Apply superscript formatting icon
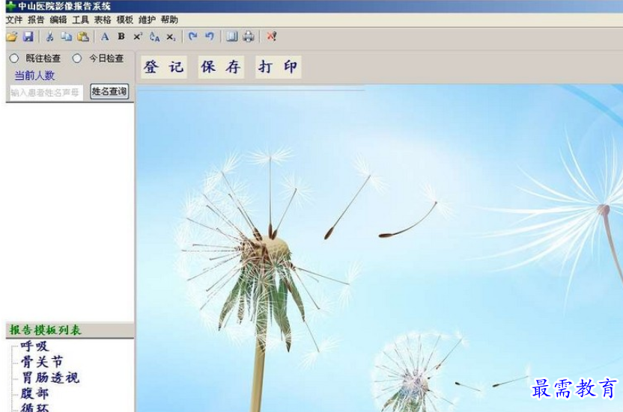The width and height of the screenshot is (623, 412). click(x=138, y=37)
